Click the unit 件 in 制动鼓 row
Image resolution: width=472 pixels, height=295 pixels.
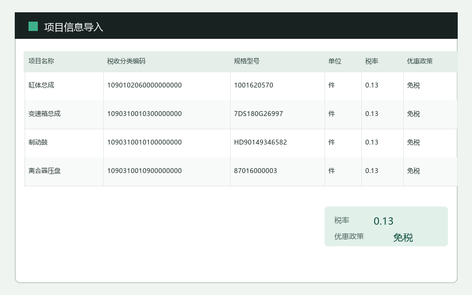(331, 142)
